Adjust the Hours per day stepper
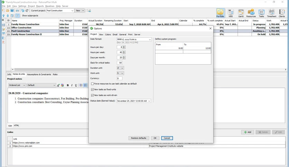Viewport: 289px width, 167px height. click(124, 47)
